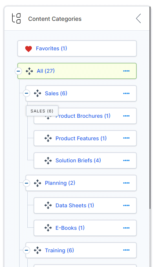Click the move handle icon for Sales

[37, 93]
